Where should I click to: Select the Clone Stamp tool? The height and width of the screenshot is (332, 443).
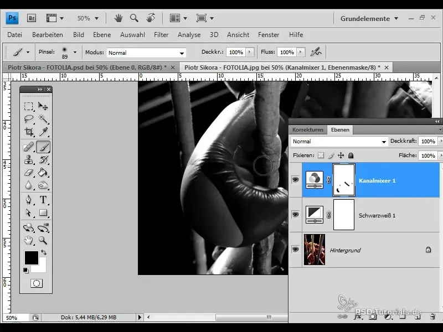tap(28, 159)
